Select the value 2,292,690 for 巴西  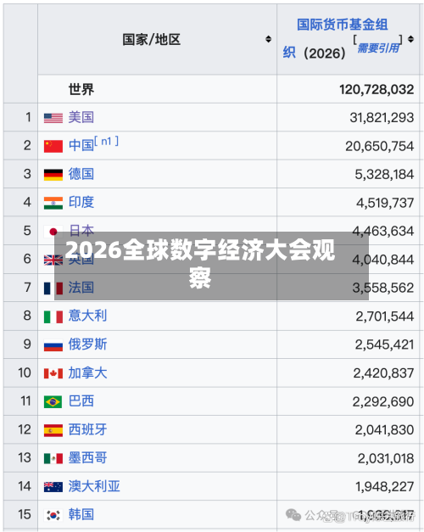pyautogui.click(x=383, y=401)
